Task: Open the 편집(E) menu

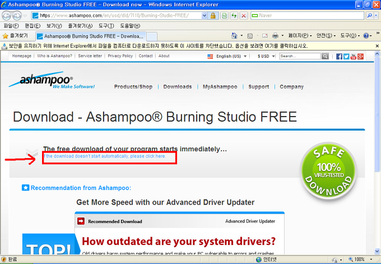Action: pyautogui.click(x=32, y=26)
